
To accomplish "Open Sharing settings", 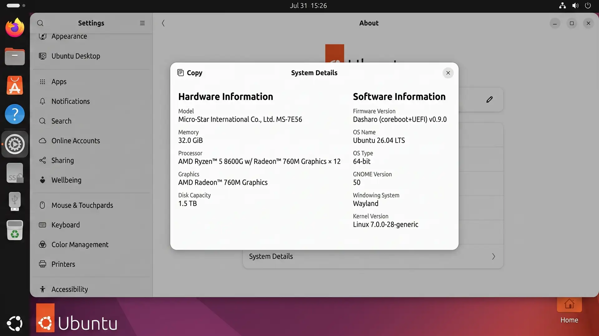I will coord(91,160).
